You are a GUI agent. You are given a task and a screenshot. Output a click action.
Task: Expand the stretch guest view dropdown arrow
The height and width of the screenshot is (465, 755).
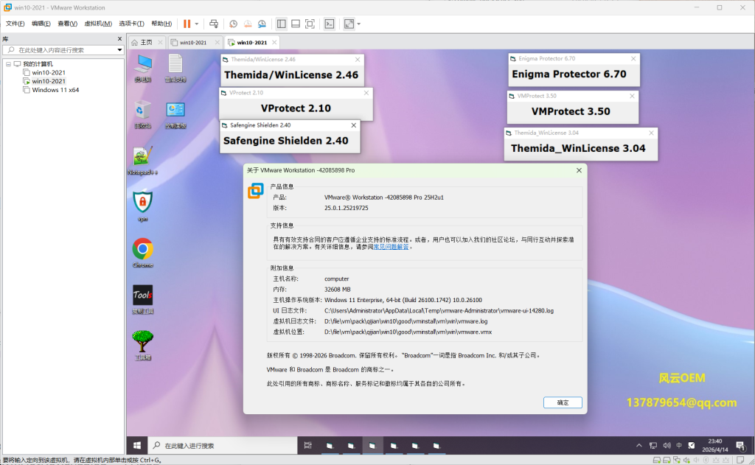(358, 24)
